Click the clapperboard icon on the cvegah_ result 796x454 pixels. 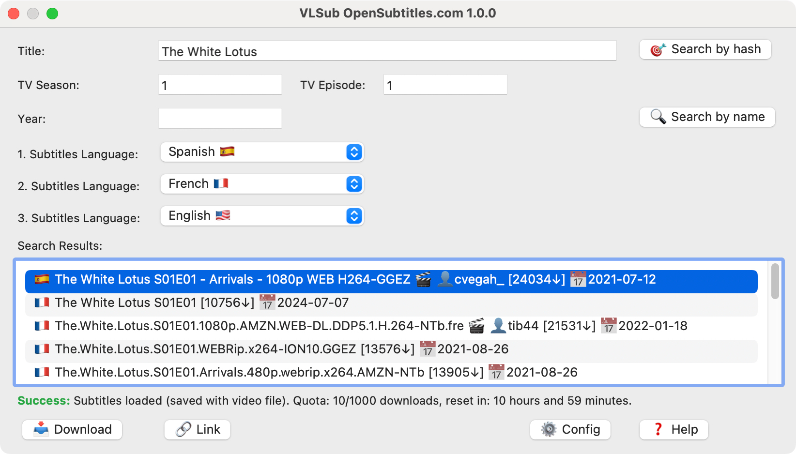[424, 279]
